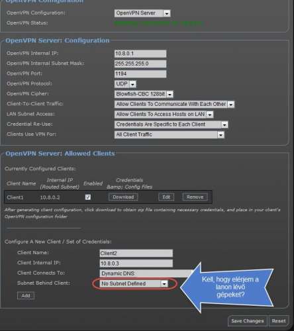This screenshot has height=331, width=294.
Task: Click the Save Changes button
Action: [x=248, y=321]
